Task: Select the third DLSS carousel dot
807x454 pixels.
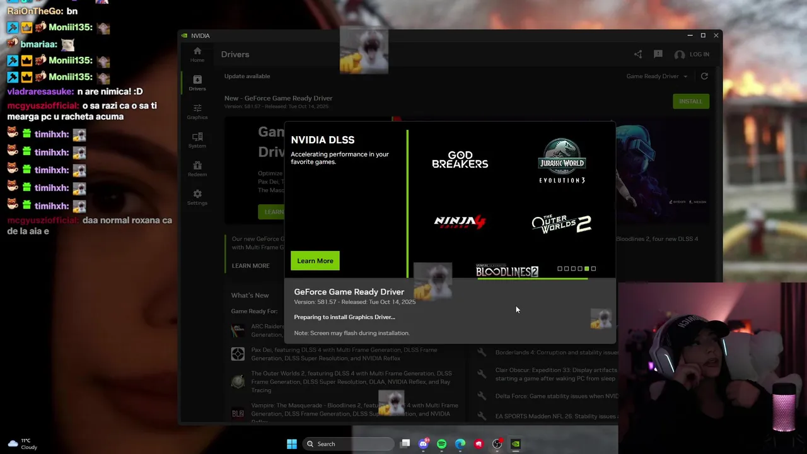Action: (573, 269)
